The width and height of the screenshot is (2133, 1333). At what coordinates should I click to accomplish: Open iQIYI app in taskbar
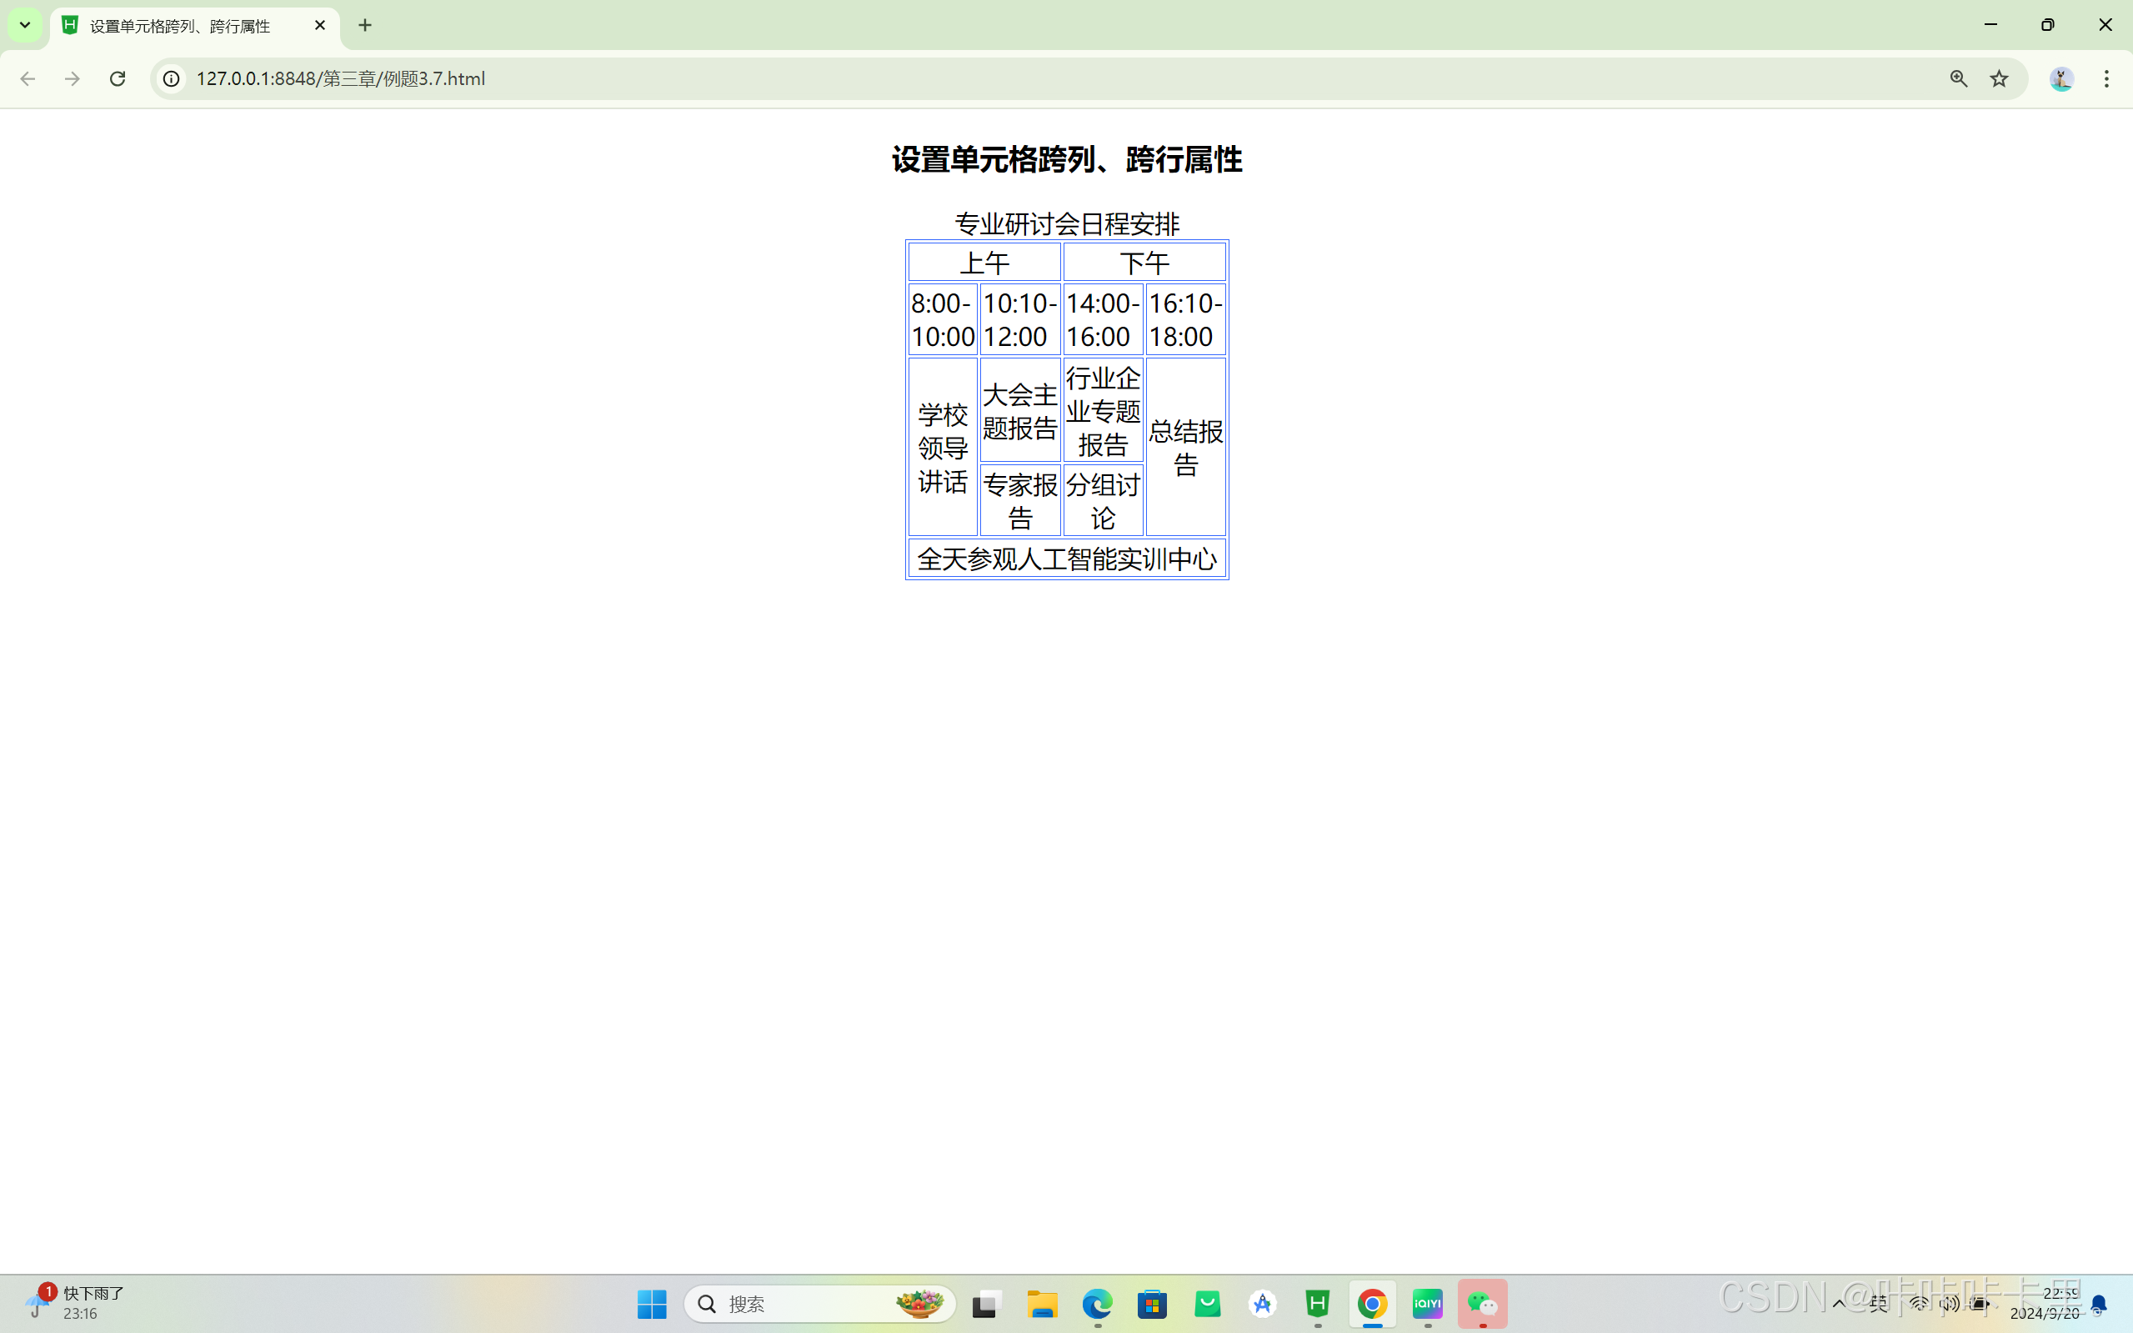(x=1427, y=1303)
